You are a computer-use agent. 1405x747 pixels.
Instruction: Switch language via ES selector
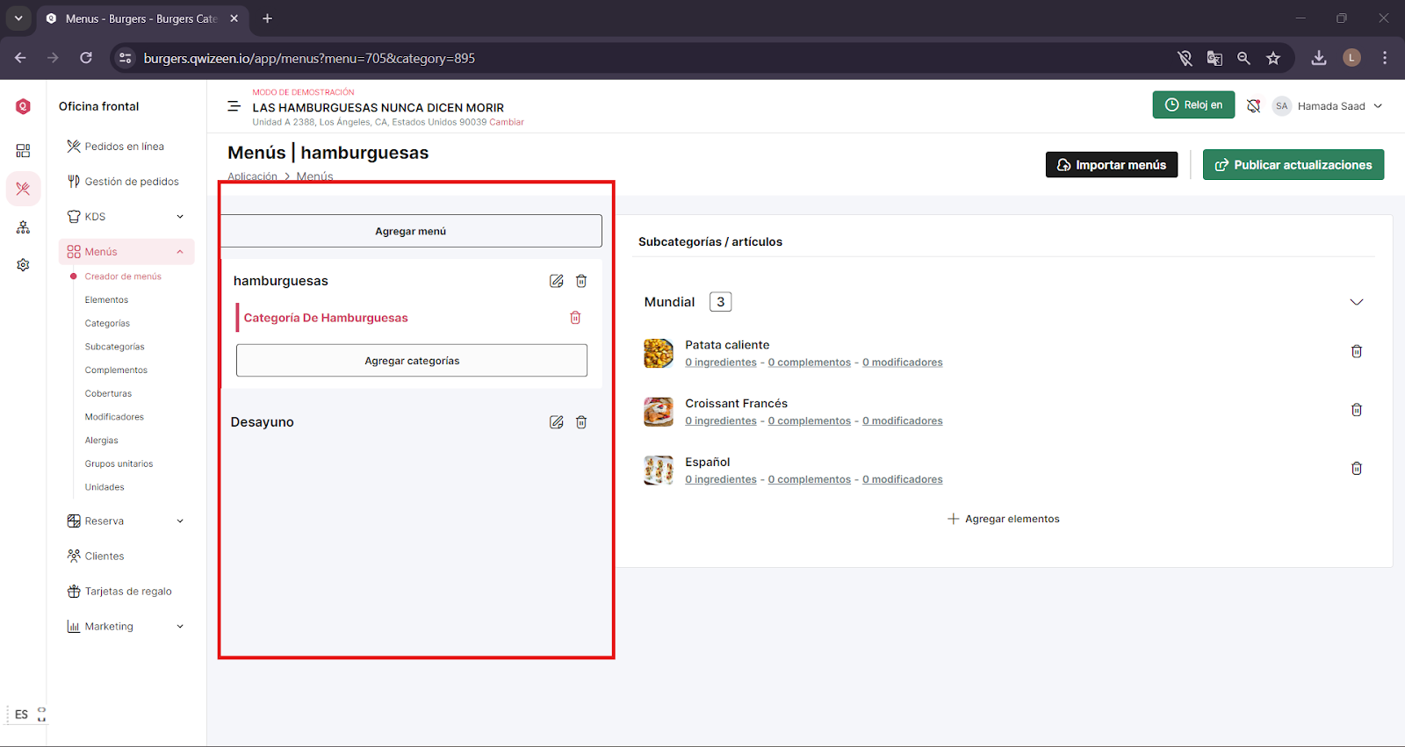point(21,715)
